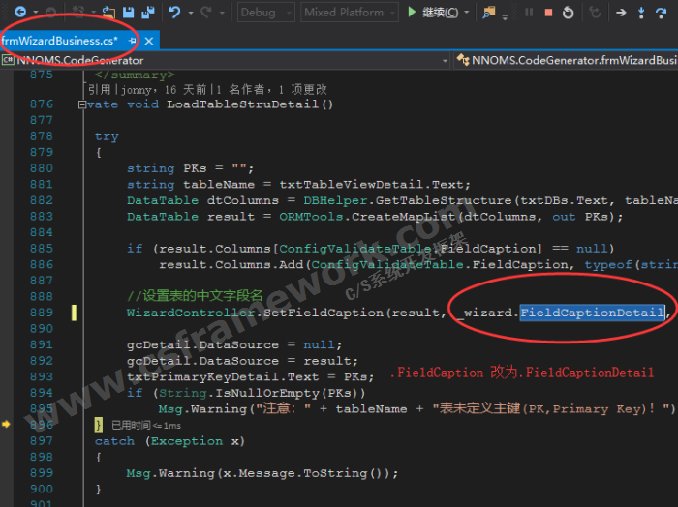678x507 pixels.
Task: Click the highlighted FieldCaptionDetail text
Action: [x=591, y=313]
